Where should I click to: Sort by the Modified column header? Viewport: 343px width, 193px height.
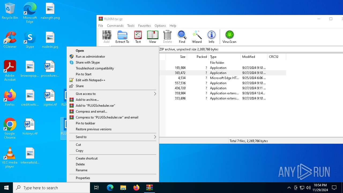pos(254,57)
